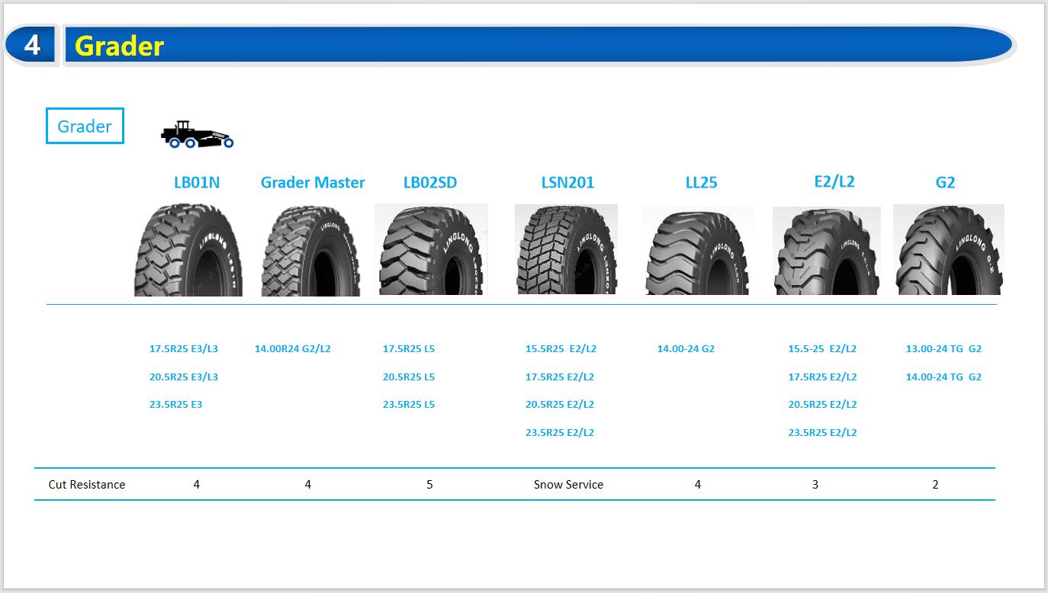
Task: Click the boxed Grader label
Action: tap(85, 126)
